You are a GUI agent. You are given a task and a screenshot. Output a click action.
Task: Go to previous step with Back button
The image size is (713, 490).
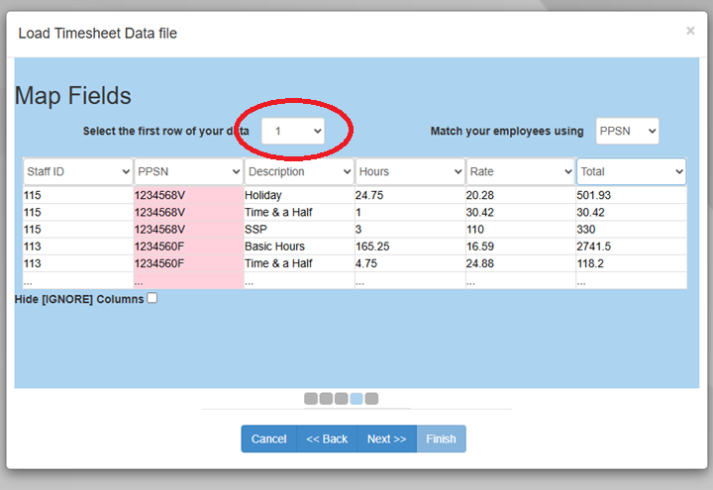point(327,439)
